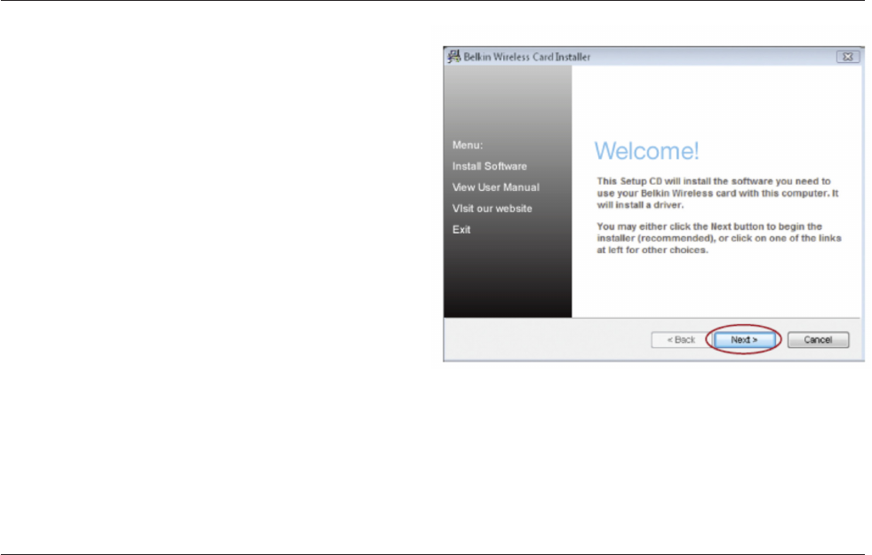The height and width of the screenshot is (555, 872).
Task: Select Visit our website link
Action: pyautogui.click(x=492, y=209)
